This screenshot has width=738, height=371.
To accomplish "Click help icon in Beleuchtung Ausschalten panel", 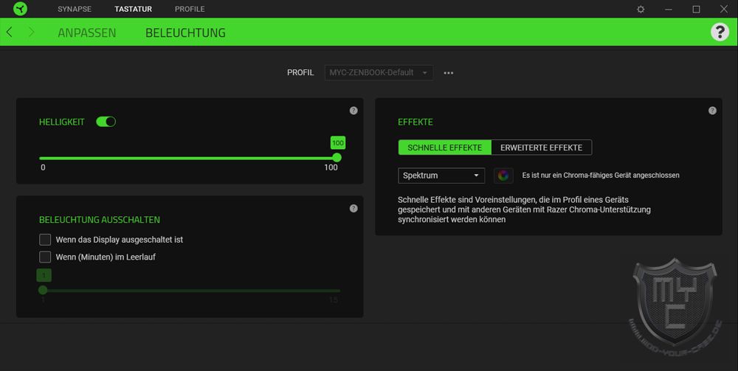I will point(354,208).
